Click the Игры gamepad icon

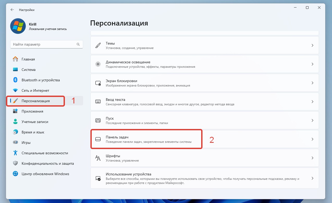click(15, 143)
